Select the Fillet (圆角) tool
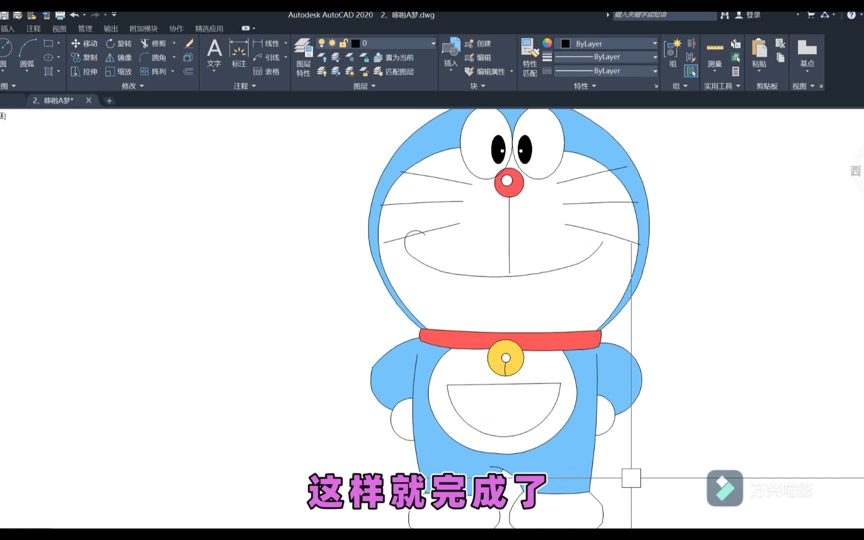This screenshot has width=864, height=540. tap(153, 57)
